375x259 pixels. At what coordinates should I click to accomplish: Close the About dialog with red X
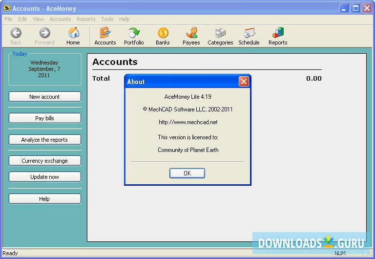point(244,82)
